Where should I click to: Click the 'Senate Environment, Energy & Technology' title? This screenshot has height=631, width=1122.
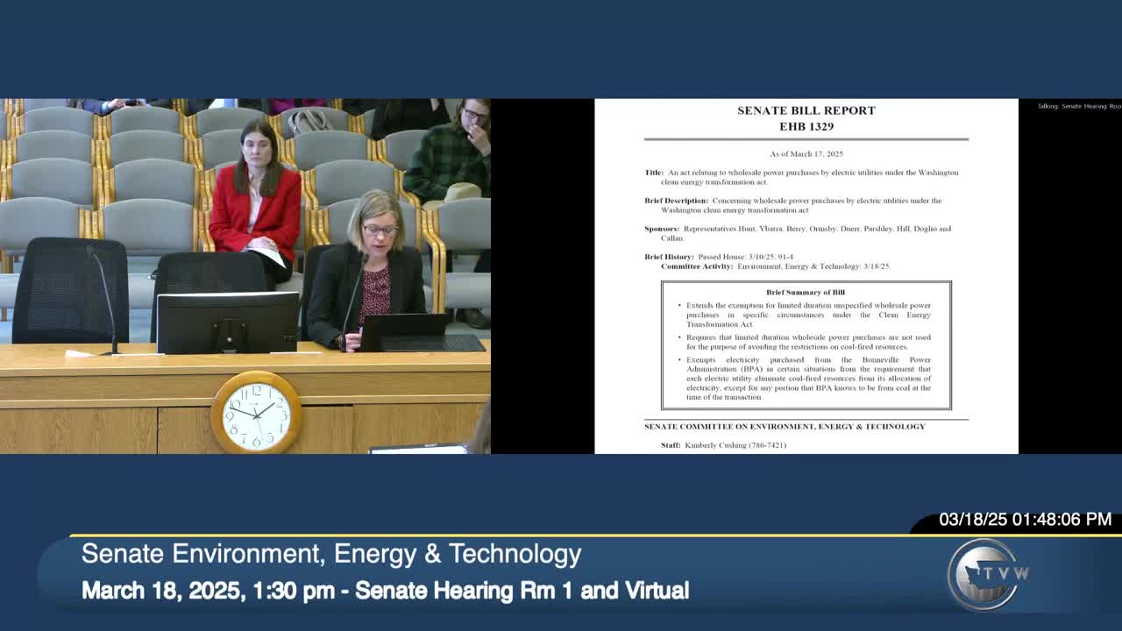pyautogui.click(x=331, y=554)
